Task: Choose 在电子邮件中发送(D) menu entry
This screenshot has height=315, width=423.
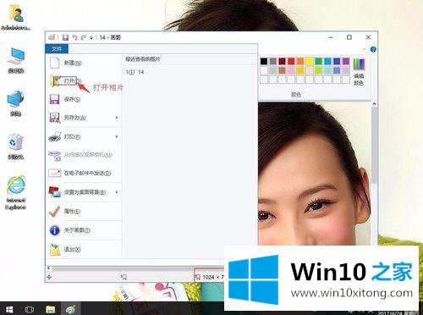Action: [84, 173]
